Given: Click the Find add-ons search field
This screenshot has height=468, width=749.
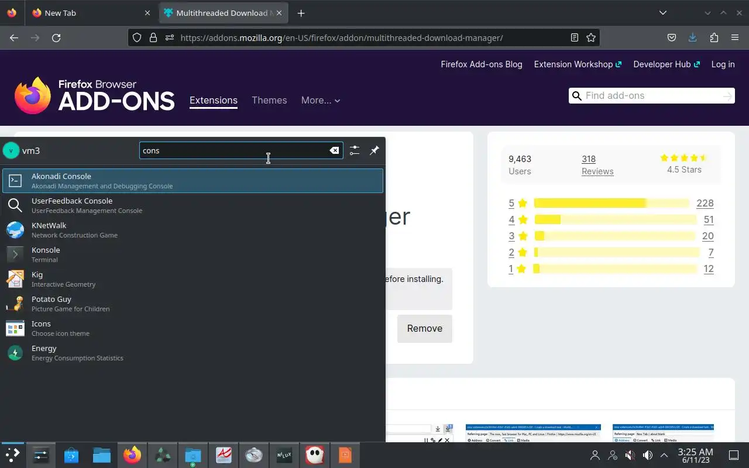Looking at the screenshot, I should pyautogui.click(x=652, y=95).
